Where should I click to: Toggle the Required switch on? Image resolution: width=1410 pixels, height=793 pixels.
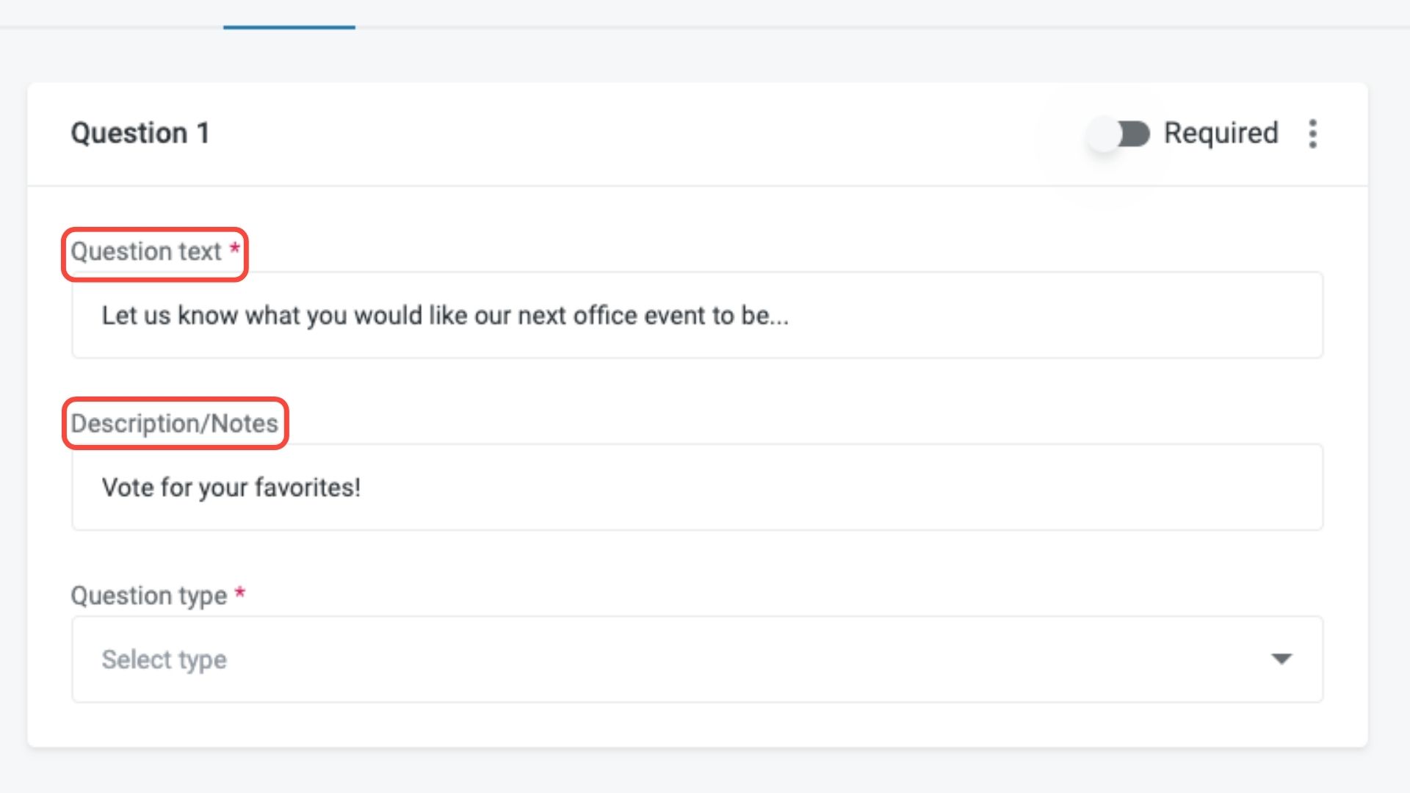click(1119, 134)
